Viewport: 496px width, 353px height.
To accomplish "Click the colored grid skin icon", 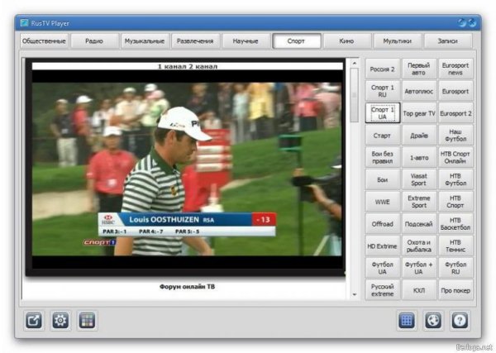I will tap(87, 321).
